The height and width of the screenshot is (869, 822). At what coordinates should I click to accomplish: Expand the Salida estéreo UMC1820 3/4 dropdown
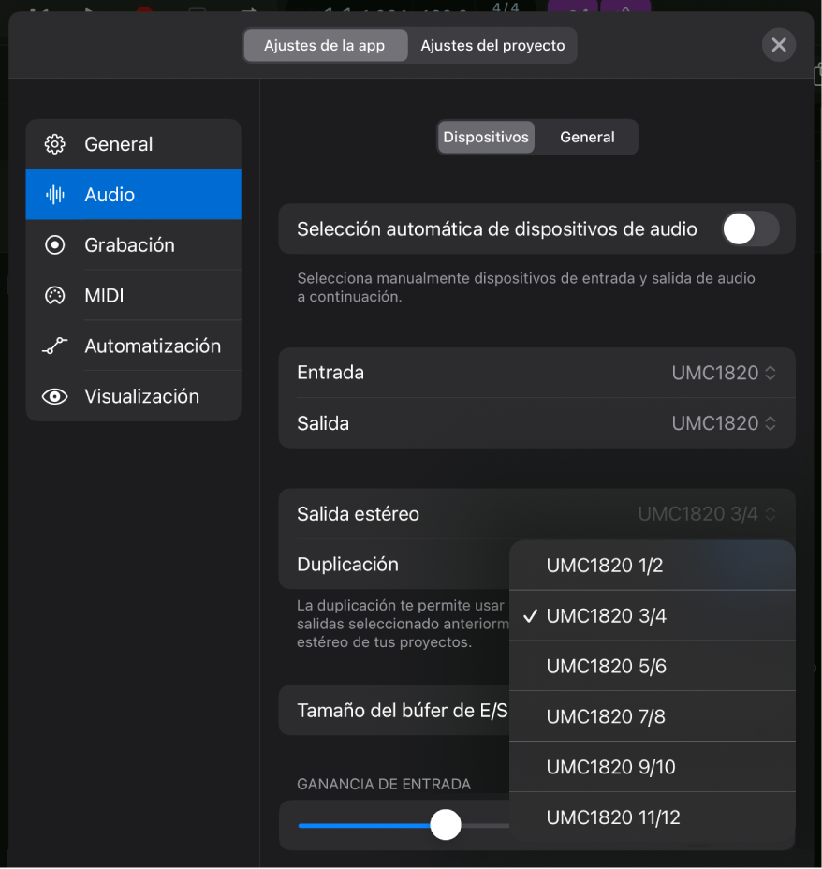707,514
